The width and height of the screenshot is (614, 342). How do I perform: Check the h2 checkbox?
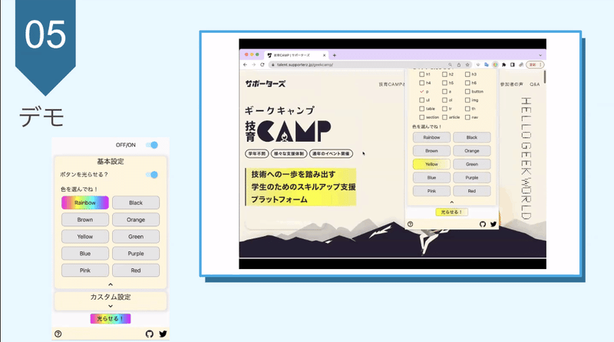(444, 74)
